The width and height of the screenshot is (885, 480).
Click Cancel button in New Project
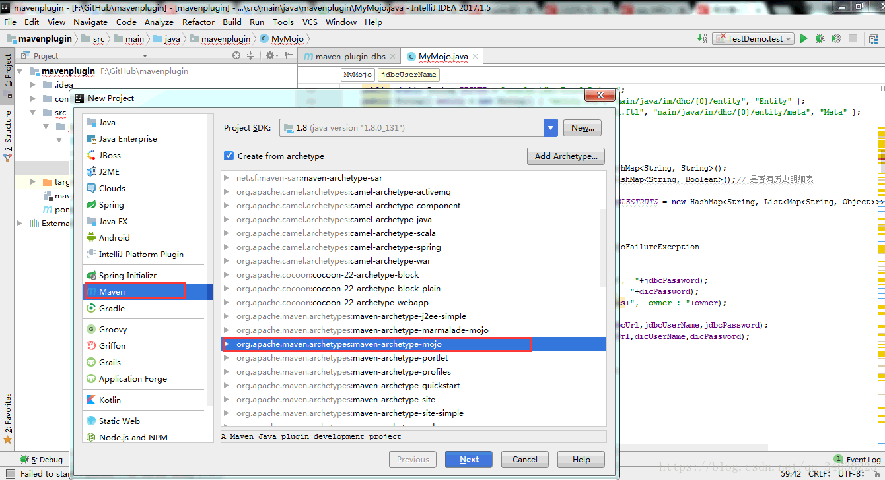pyautogui.click(x=525, y=460)
